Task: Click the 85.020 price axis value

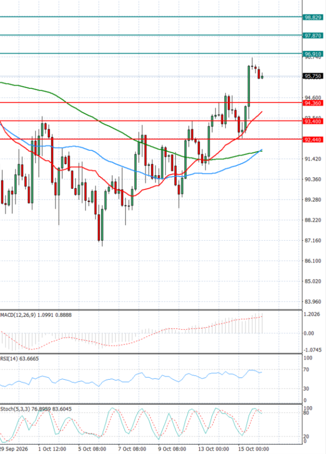Action: (312, 281)
